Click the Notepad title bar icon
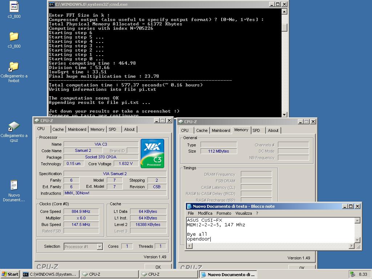 point(189,206)
